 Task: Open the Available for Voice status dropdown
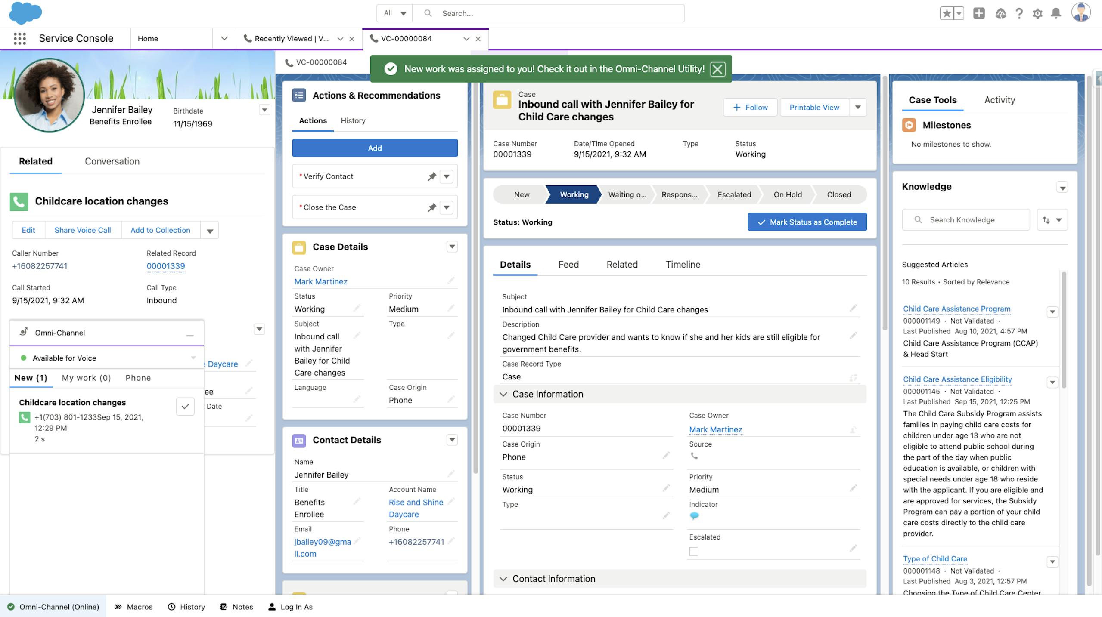(193, 358)
